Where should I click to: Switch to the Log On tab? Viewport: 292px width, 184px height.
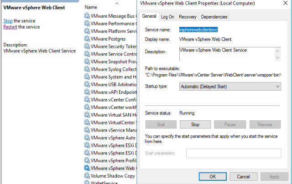(x=167, y=17)
